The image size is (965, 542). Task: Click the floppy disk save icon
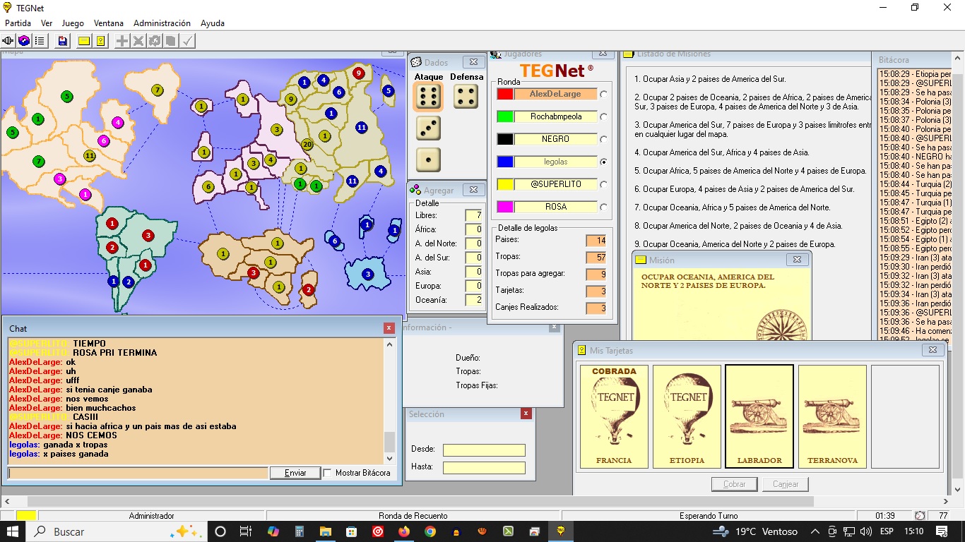tap(63, 41)
